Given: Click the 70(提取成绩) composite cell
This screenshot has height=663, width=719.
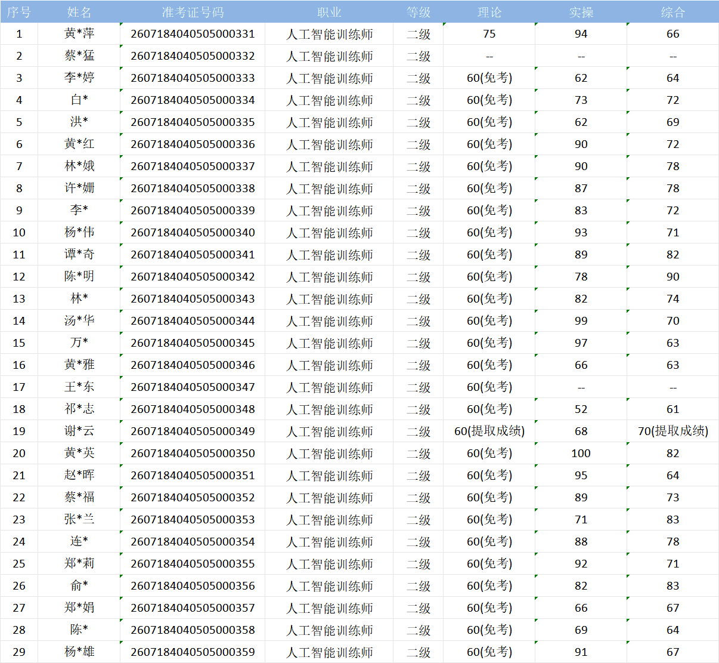Looking at the screenshot, I should pos(673,431).
